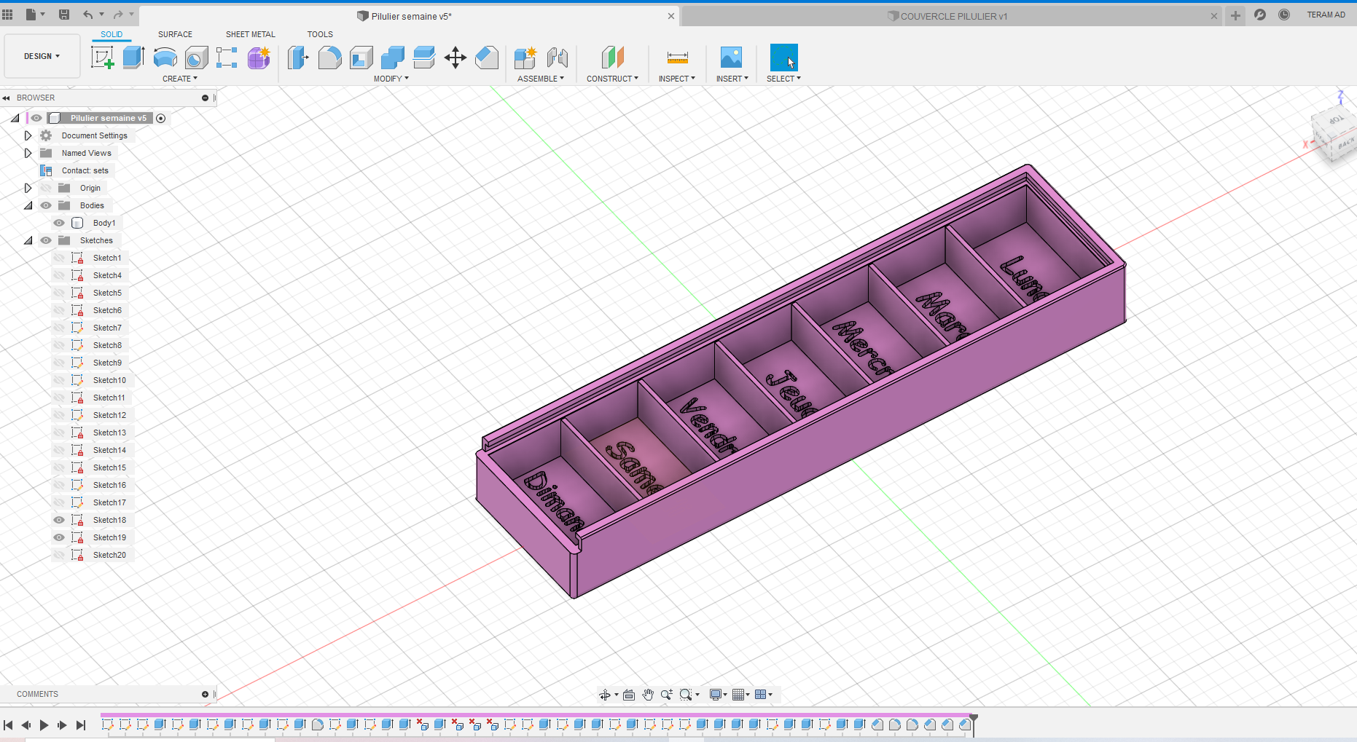
Task: Select the Offset Face tool
Action: [423, 58]
